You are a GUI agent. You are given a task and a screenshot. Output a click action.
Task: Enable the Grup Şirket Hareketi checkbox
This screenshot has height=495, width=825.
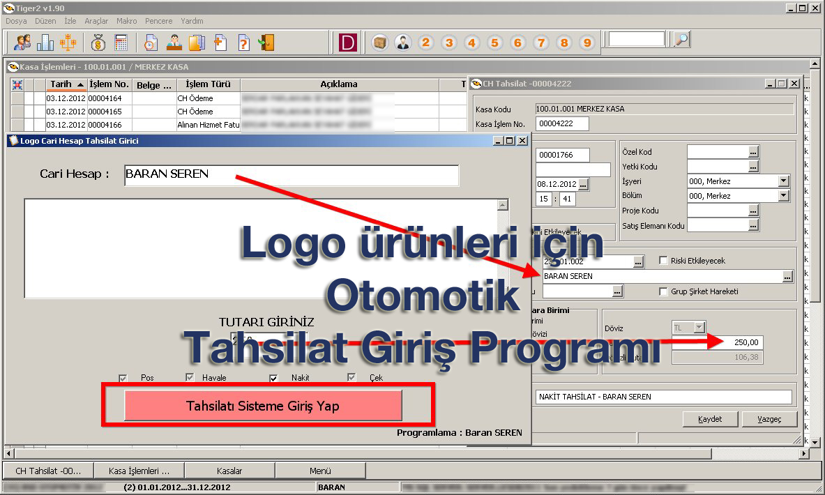coord(663,291)
